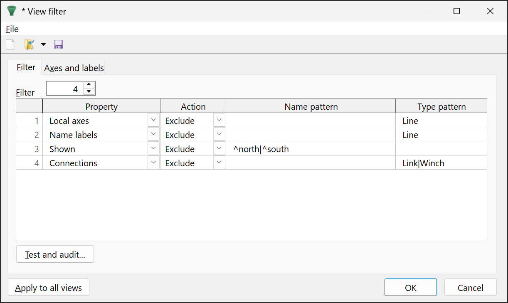Select the Filter tab
Image resolution: width=508 pixels, height=303 pixels.
[26, 67]
